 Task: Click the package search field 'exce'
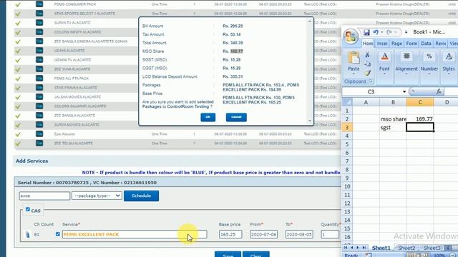[x=44, y=196]
